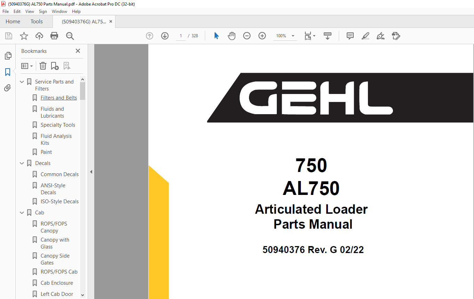Select the Service Parts and Filters bookmark
This screenshot has width=474, height=299.
tap(54, 85)
